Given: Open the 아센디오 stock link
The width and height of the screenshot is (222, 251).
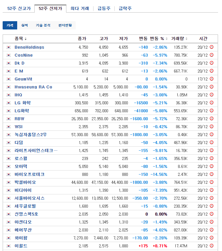Looking at the screenshot, I should pos(23,222).
